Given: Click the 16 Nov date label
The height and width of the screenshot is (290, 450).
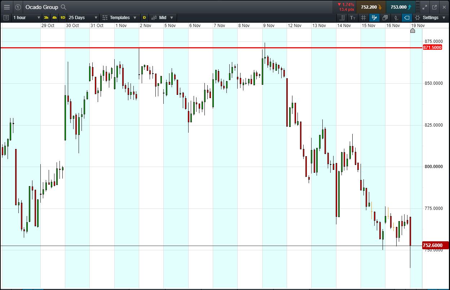Looking at the screenshot, I should (x=393, y=26).
